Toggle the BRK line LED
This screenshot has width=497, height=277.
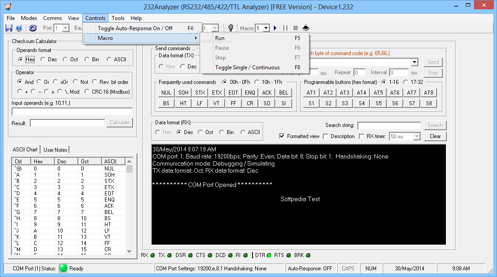click(309, 256)
